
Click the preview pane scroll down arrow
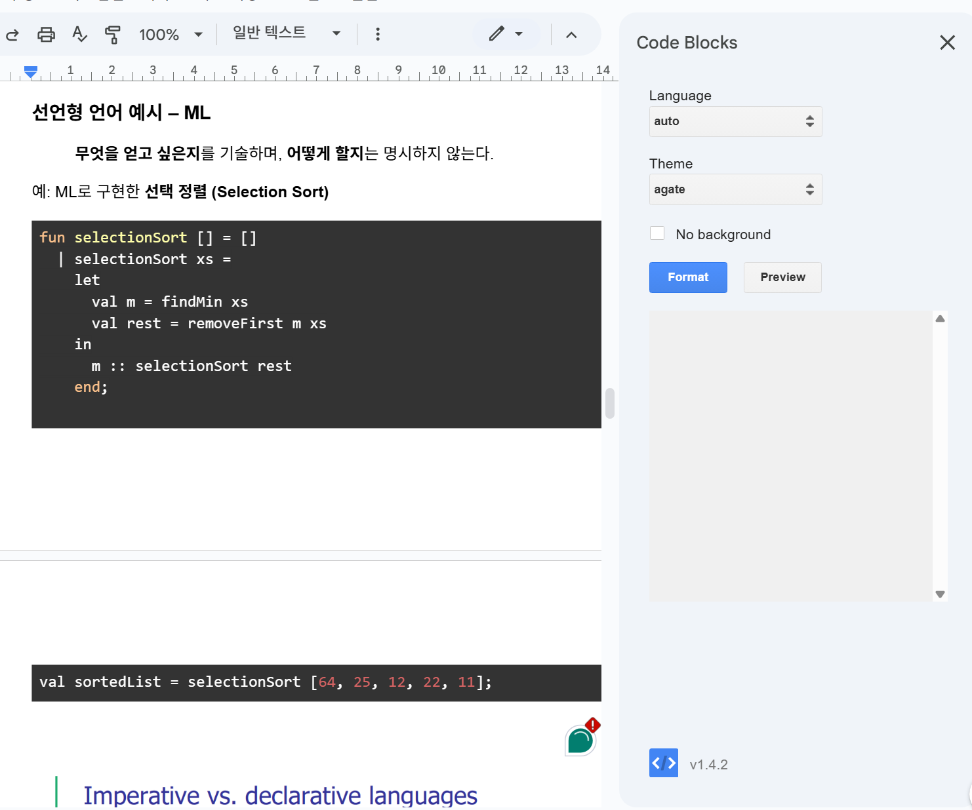(x=940, y=594)
